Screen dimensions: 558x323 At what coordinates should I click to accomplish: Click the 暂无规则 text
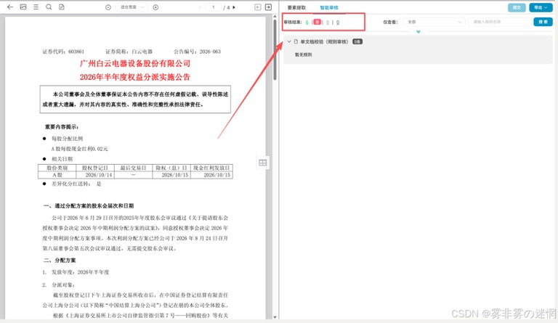(x=303, y=54)
